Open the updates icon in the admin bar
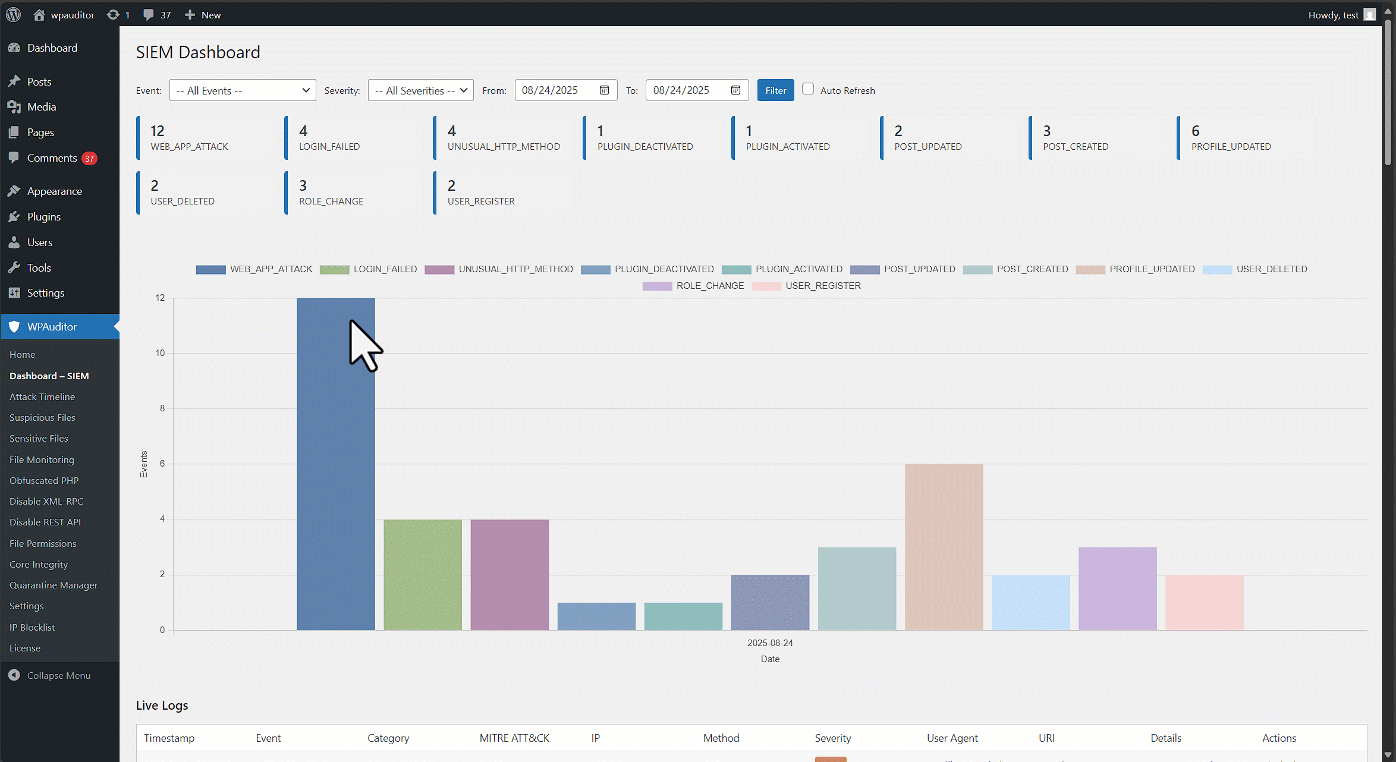Image resolution: width=1396 pixels, height=762 pixels. pyautogui.click(x=113, y=15)
